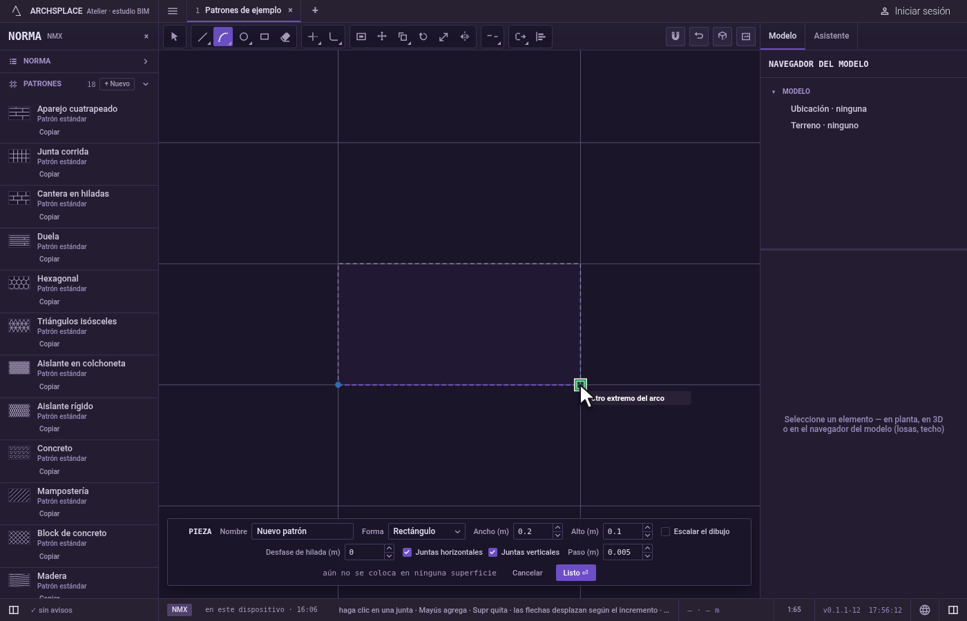Click the undo arrow icon

699,37
